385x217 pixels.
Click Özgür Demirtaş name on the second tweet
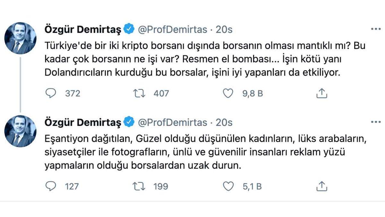pos(82,122)
